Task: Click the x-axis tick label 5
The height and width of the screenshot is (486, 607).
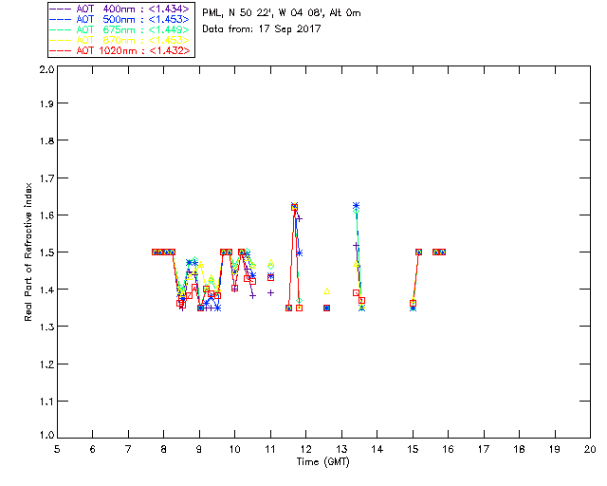Action: pos(57,449)
